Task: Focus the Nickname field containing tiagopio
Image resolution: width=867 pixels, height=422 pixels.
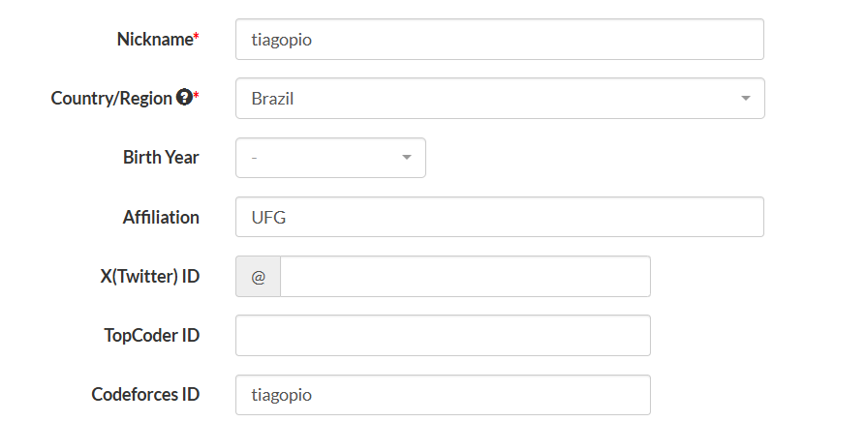Action: (x=499, y=40)
